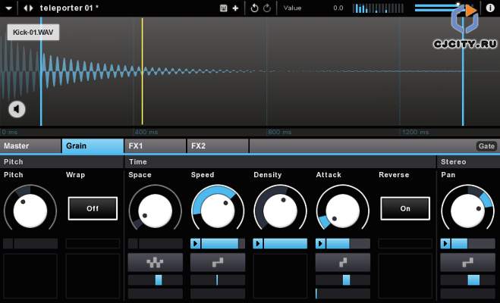Click the Pan modulation step icon

pos(467,262)
